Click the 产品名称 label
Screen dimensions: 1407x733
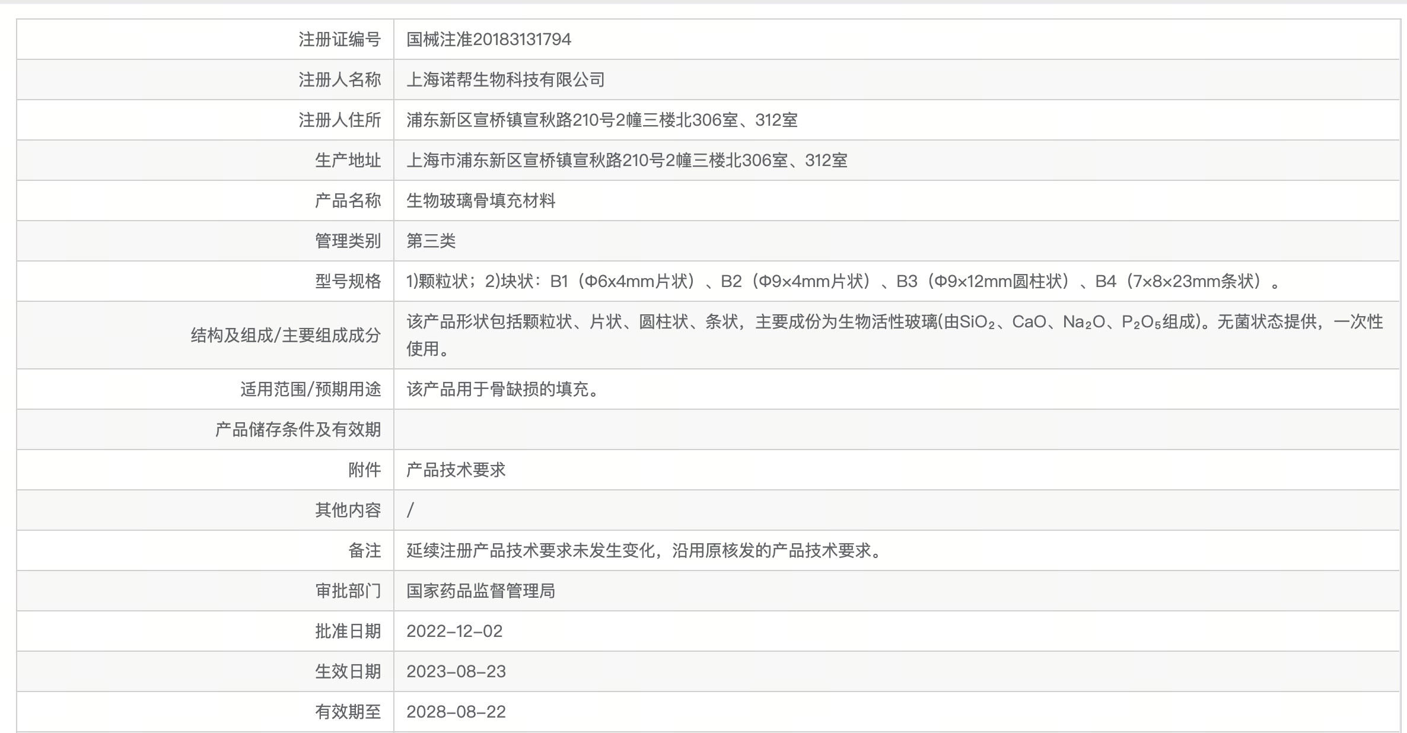pos(348,201)
